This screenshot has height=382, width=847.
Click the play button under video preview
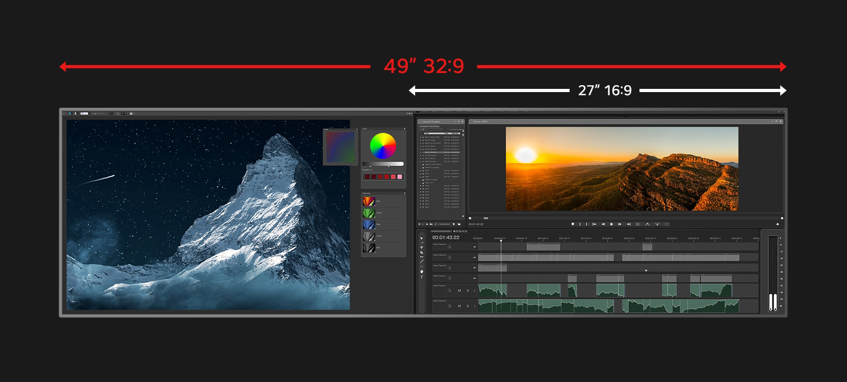tap(611, 224)
